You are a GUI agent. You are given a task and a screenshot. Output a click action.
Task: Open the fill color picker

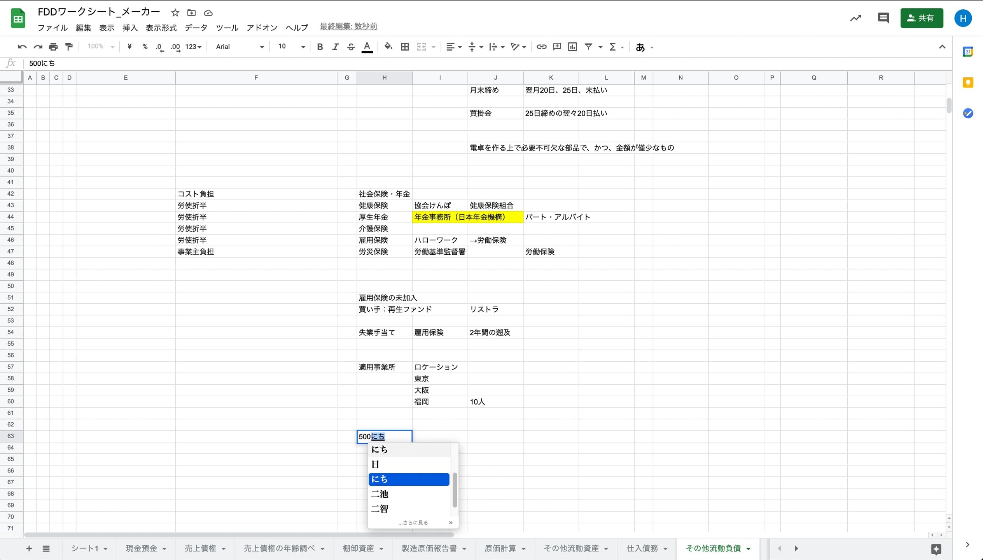coord(388,46)
